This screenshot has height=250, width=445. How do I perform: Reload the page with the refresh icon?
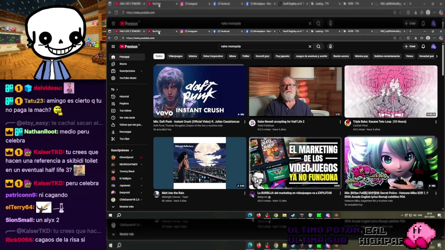click(116, 38)
